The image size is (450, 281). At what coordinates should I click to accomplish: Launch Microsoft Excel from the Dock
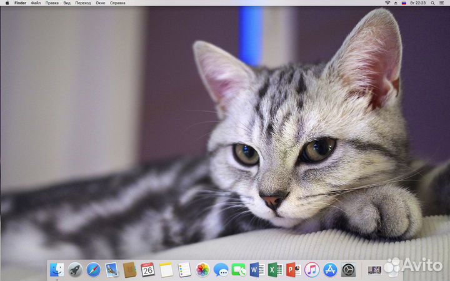click(276, 270)
